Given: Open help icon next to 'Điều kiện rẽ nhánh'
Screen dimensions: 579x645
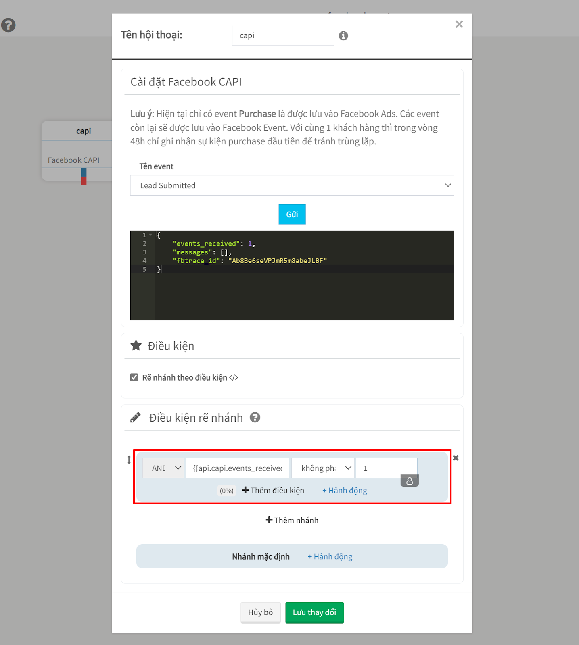Looking at the screenshot, I should tap(255, 418).
